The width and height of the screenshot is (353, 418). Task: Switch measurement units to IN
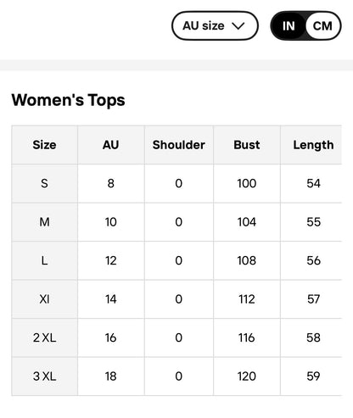point(289,26)
